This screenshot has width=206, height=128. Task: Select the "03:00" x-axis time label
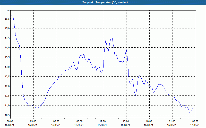(33, 121)
